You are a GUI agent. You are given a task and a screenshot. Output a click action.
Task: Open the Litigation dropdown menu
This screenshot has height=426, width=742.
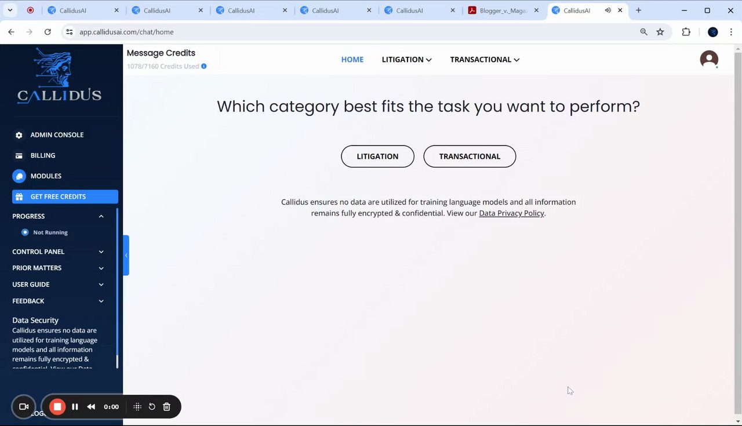pyautogui.click(x=406, y=60)
